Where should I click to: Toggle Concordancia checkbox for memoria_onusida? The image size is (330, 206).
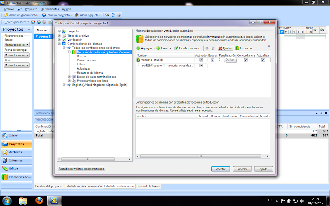coord(246,60)
